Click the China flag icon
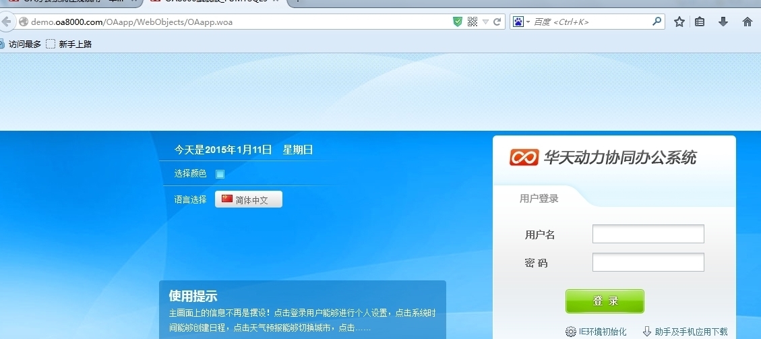This screenshot has width=761, height=339. (227, 199)
